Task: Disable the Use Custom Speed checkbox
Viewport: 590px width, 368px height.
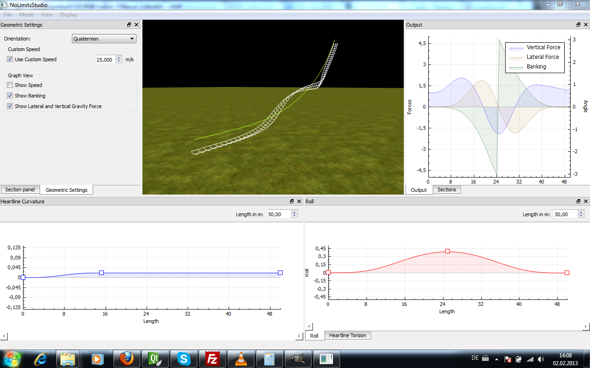Action: click(10, 59)
